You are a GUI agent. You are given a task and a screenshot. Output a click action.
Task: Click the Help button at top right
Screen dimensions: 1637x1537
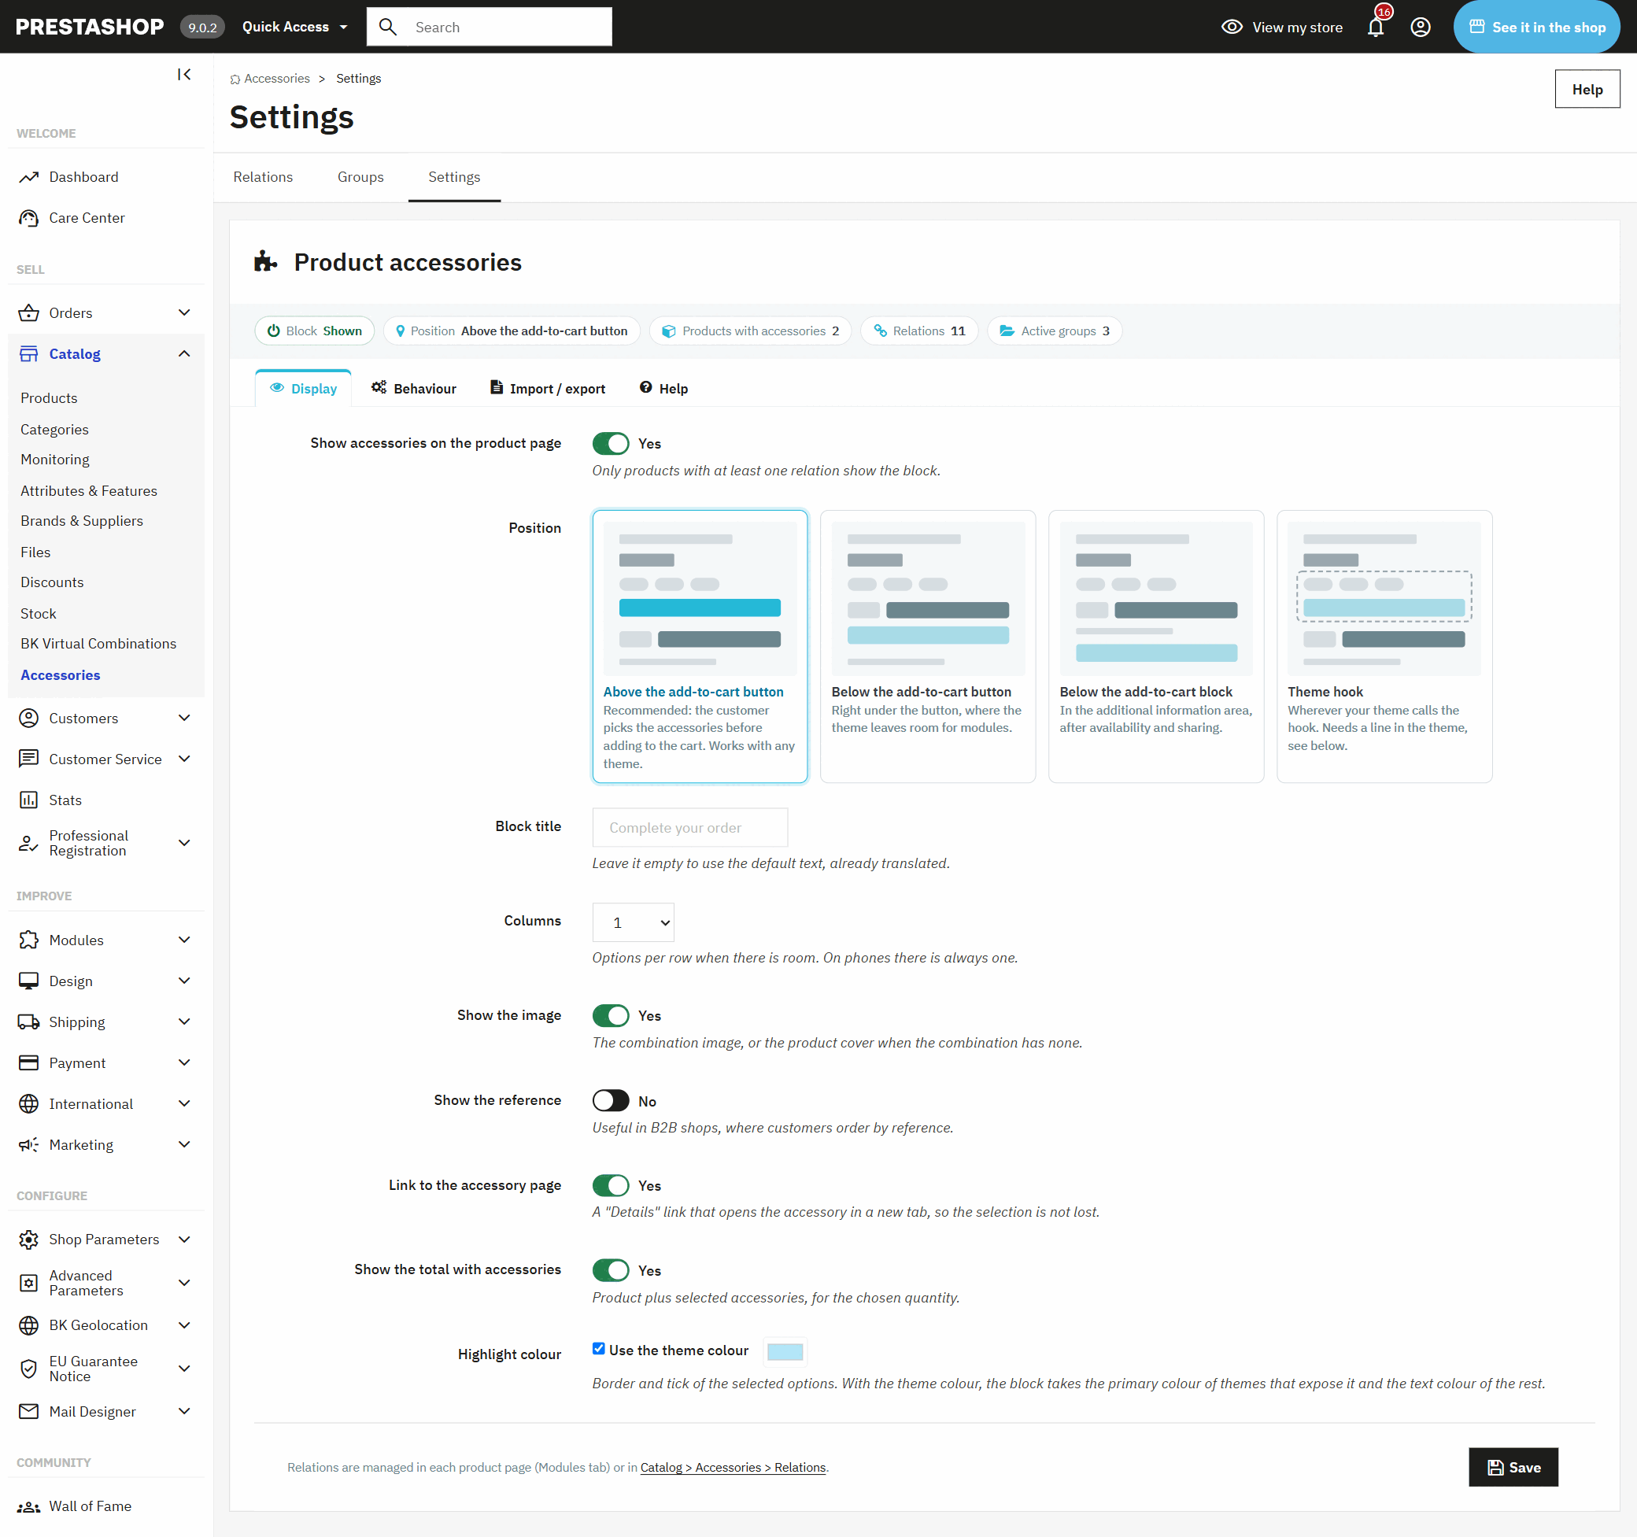[x=1587, y=89]
